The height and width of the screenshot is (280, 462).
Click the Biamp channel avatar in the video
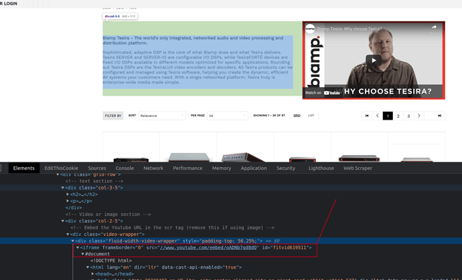(x=309, y=29)
